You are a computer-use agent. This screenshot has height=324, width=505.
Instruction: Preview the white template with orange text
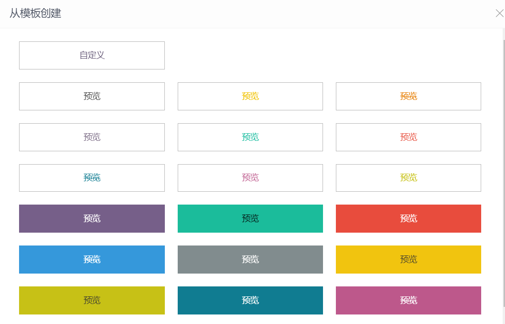pos(408,96)
